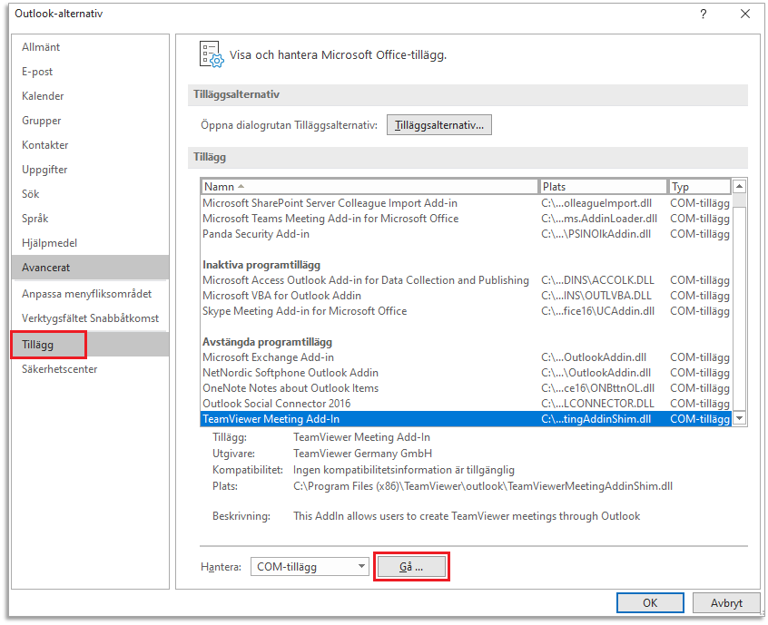Select Tillägg in the sidebar
This screenshot has width=768, height=625.
pyautogui.click(x=90, y=345)
